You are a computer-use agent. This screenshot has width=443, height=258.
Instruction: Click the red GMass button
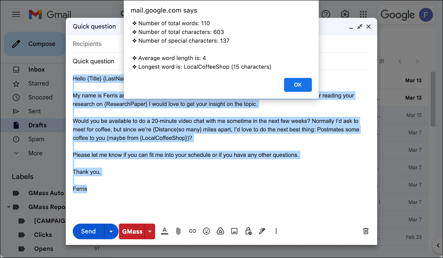pos(132,231)
